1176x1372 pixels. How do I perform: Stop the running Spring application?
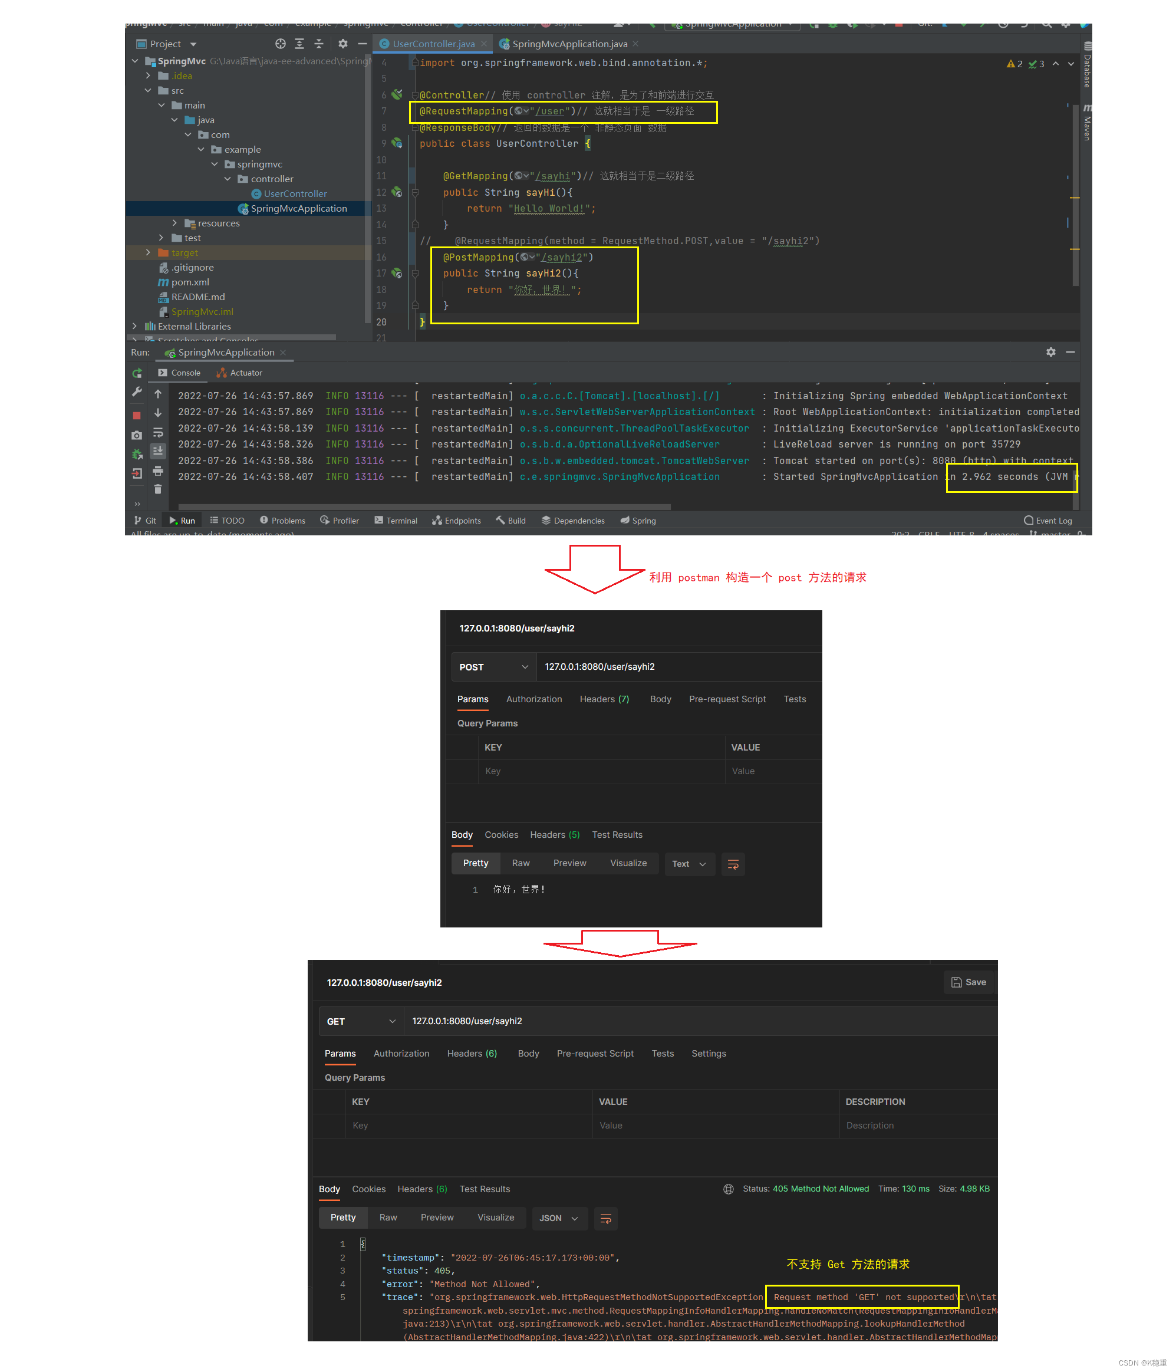coord(136,415)
